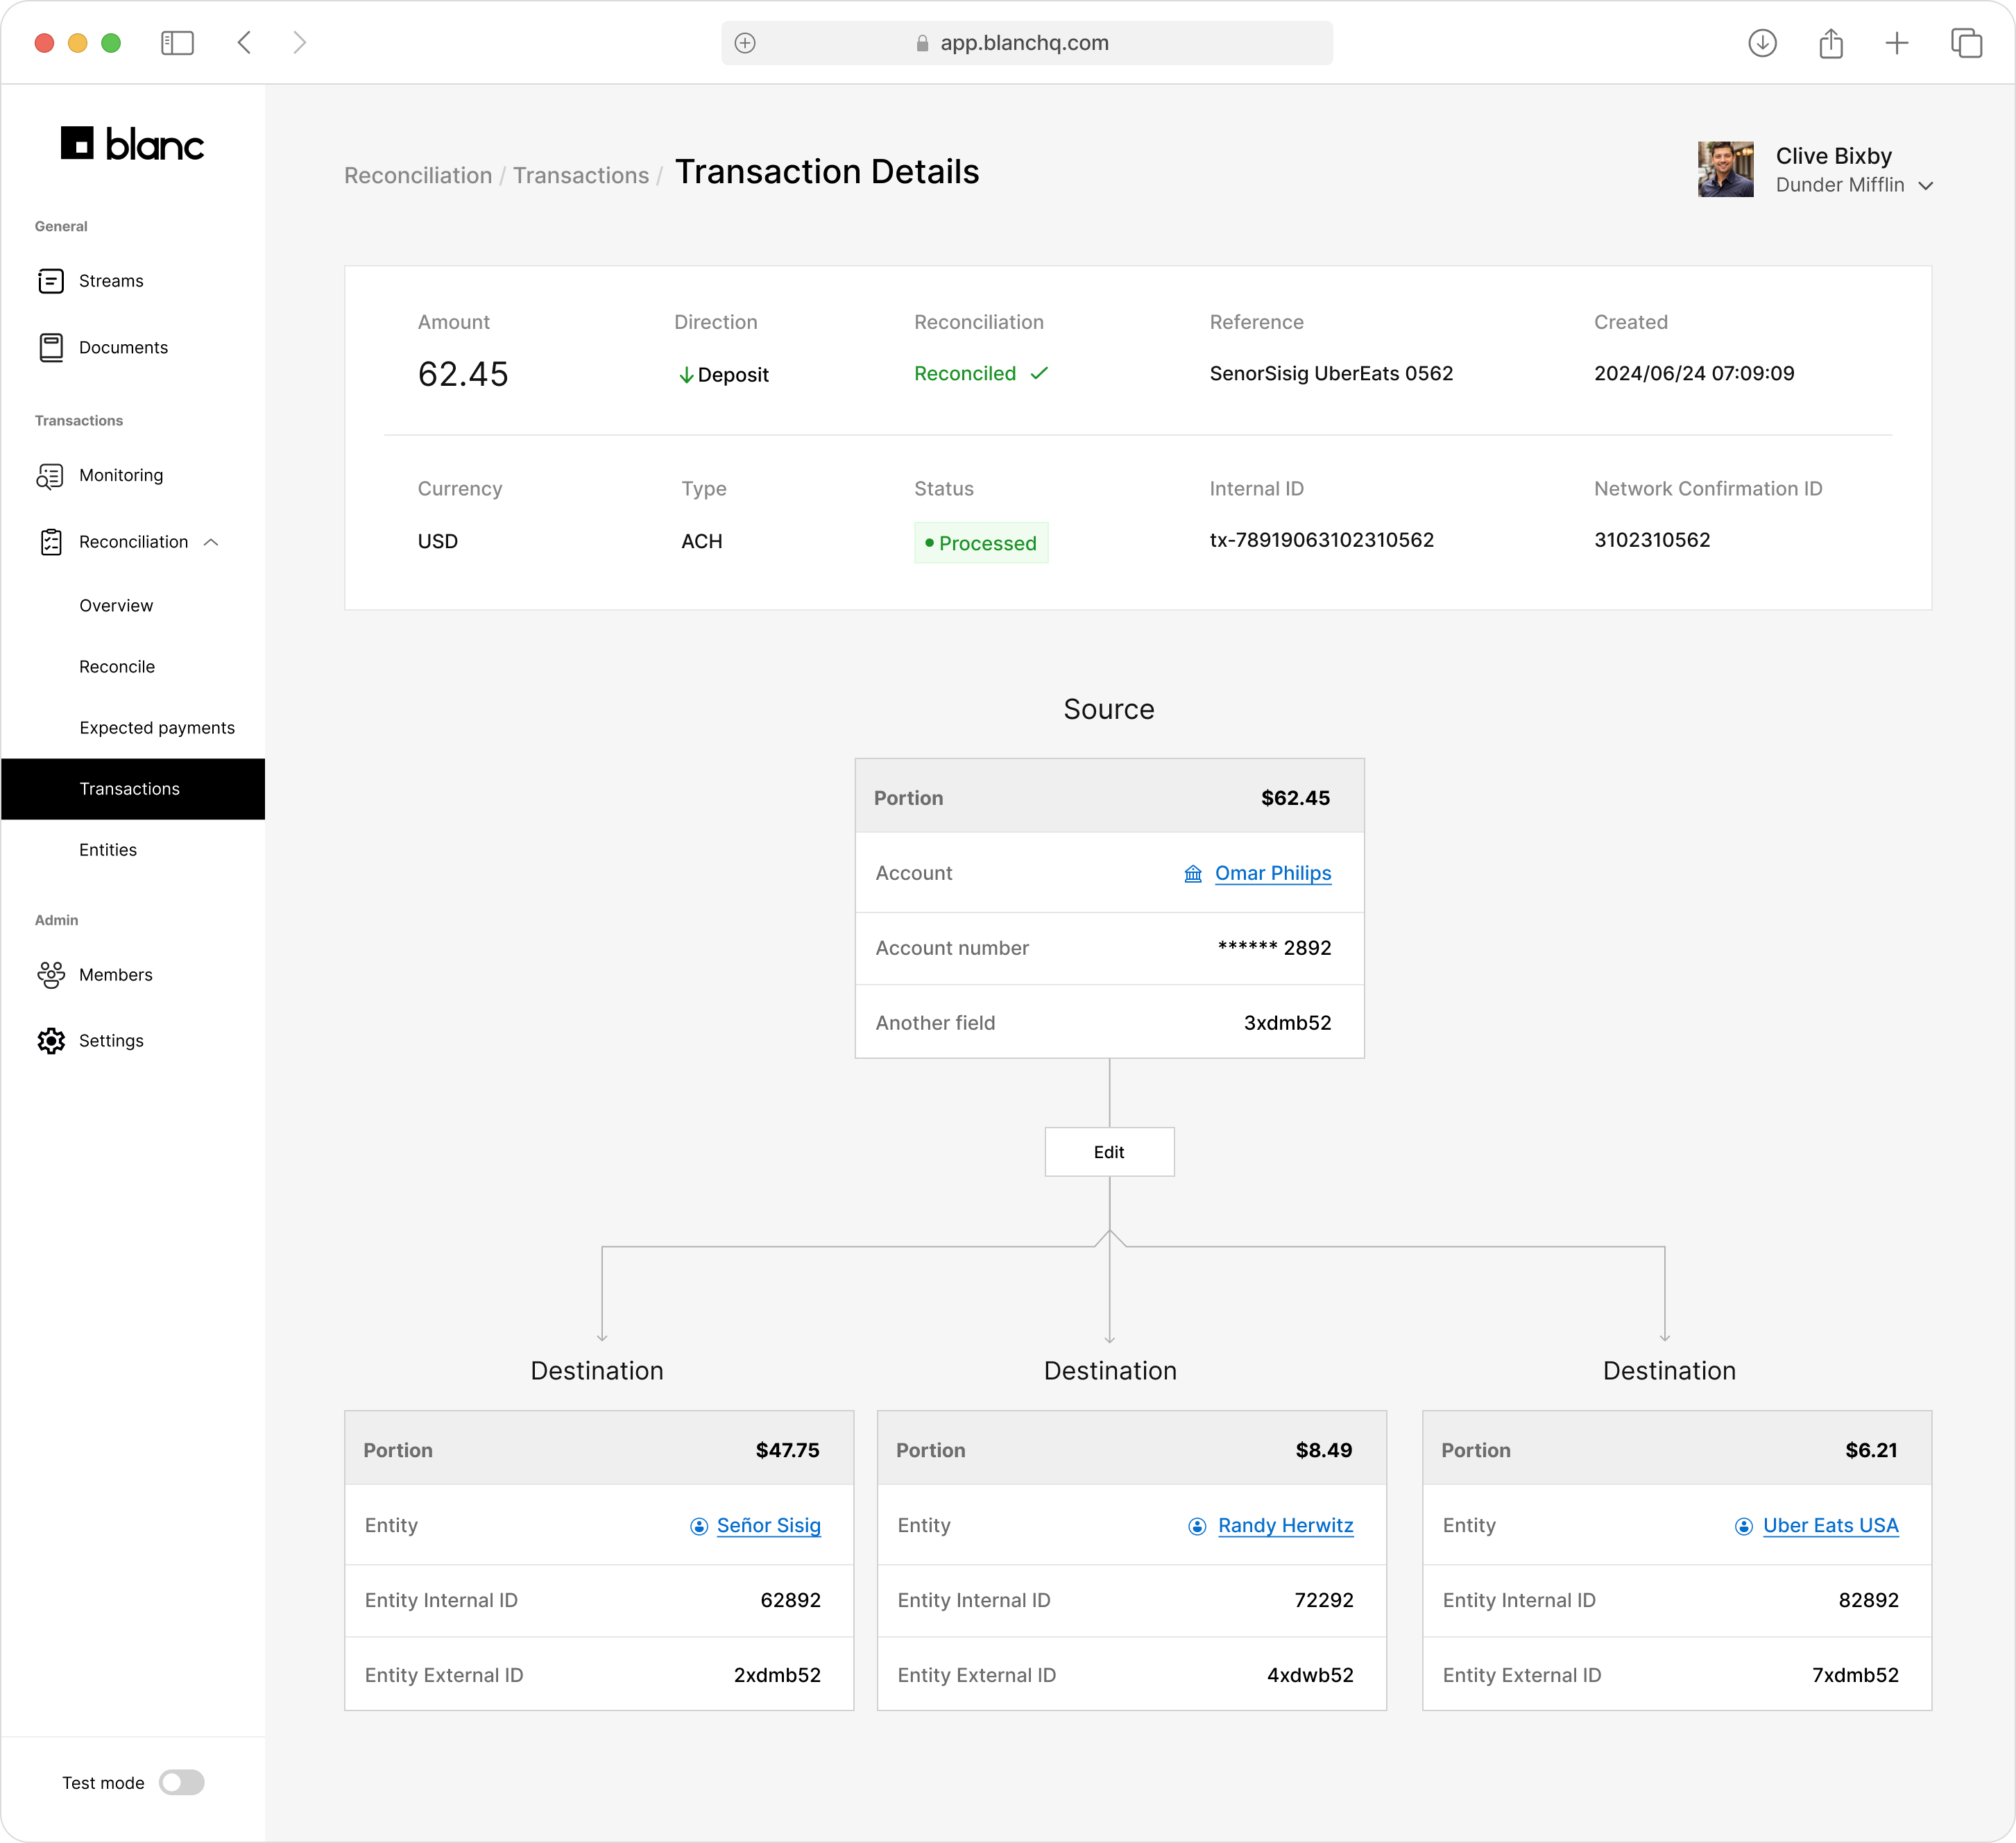Click the address bar app.blanchq.com

pos(1026,43)
